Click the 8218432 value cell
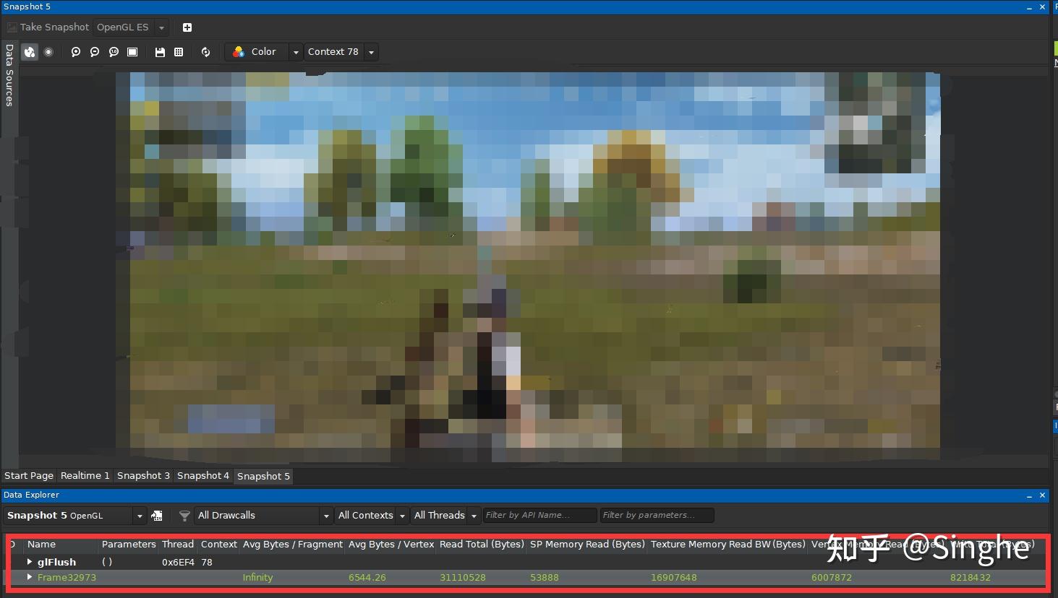 tap(970, 578)
